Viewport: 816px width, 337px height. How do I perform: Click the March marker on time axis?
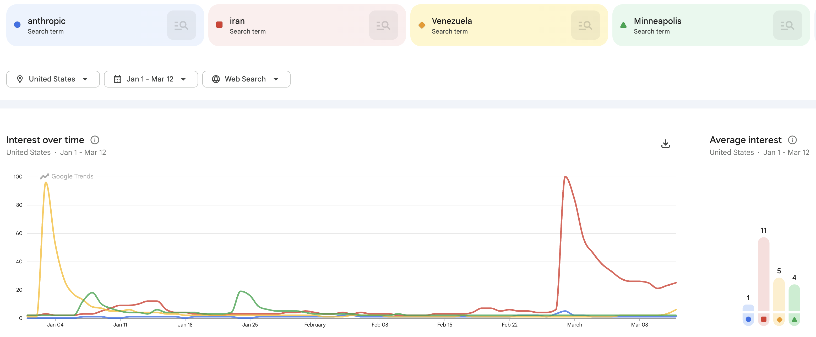[574, 325]
